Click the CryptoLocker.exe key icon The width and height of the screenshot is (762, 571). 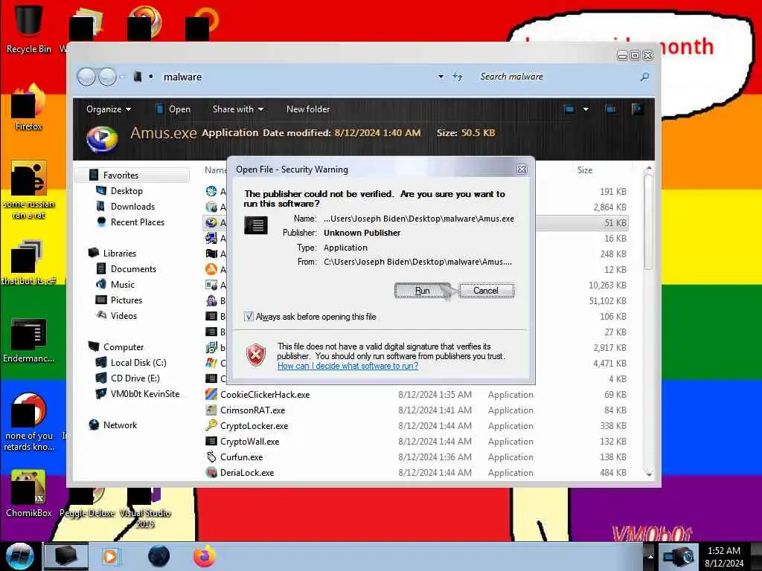coord(211,426)
